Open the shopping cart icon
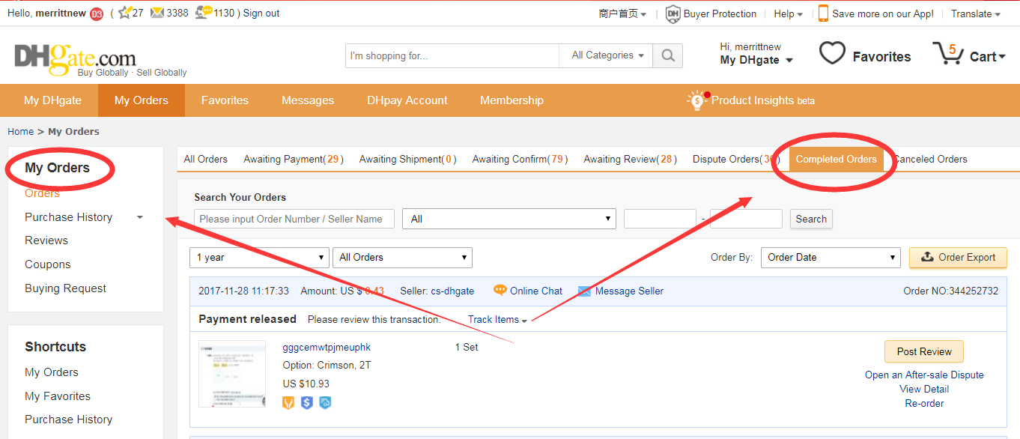The width and height of the screenshot is (1020, 439). [947, 53]
